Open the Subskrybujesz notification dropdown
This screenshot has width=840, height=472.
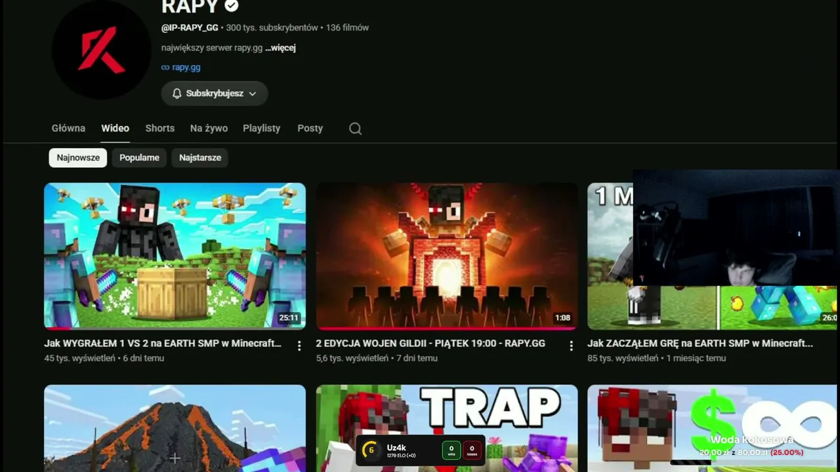point(215,94)
